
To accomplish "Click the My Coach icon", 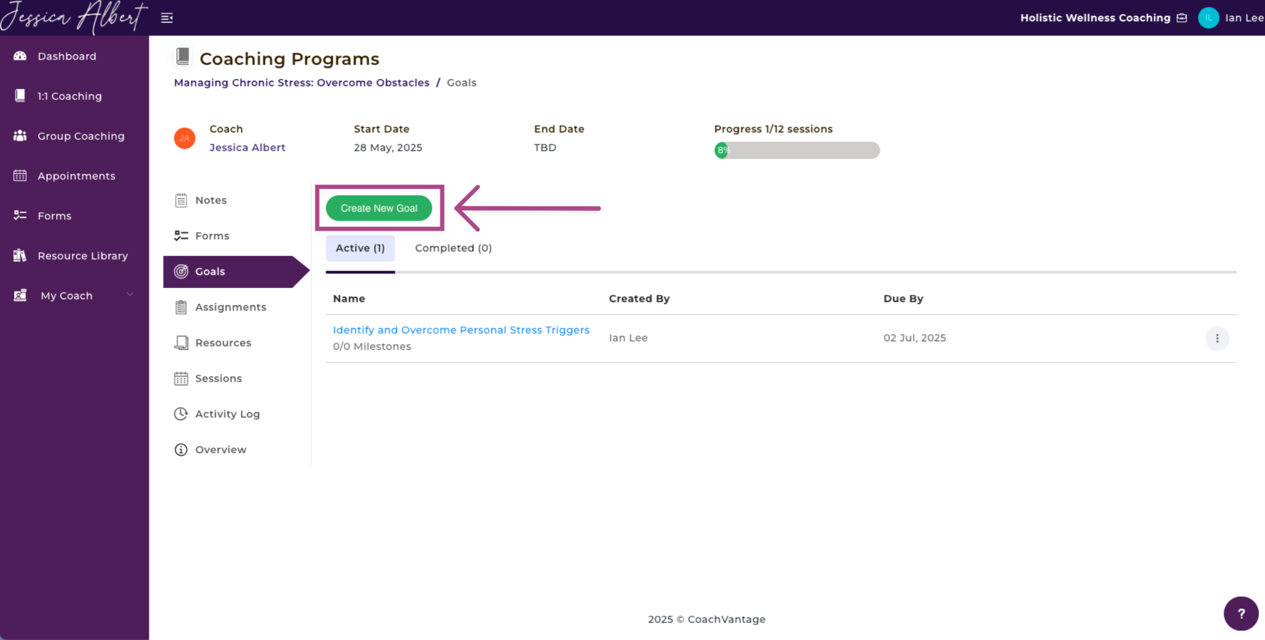I will (x=20, y=295).
